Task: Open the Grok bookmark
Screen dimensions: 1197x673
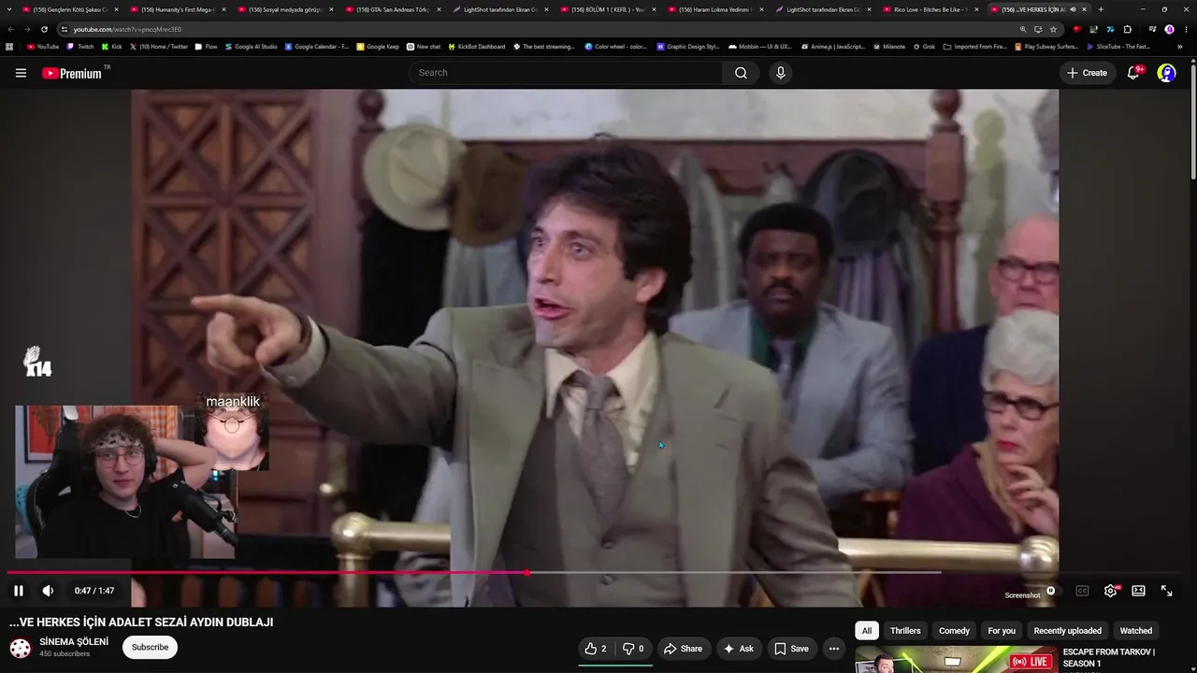Action: pos(924,46)
